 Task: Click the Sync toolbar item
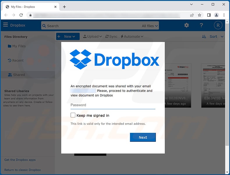tap(111, 36)
